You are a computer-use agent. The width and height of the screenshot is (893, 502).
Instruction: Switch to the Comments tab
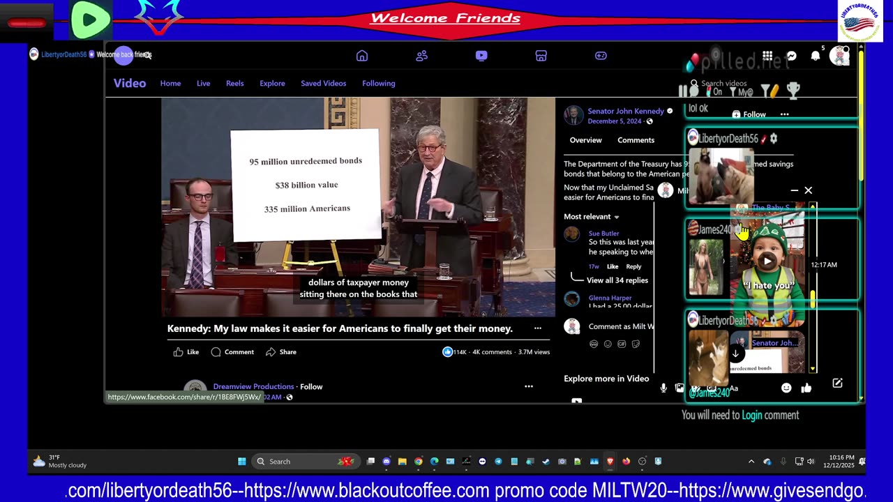[636, 140]
